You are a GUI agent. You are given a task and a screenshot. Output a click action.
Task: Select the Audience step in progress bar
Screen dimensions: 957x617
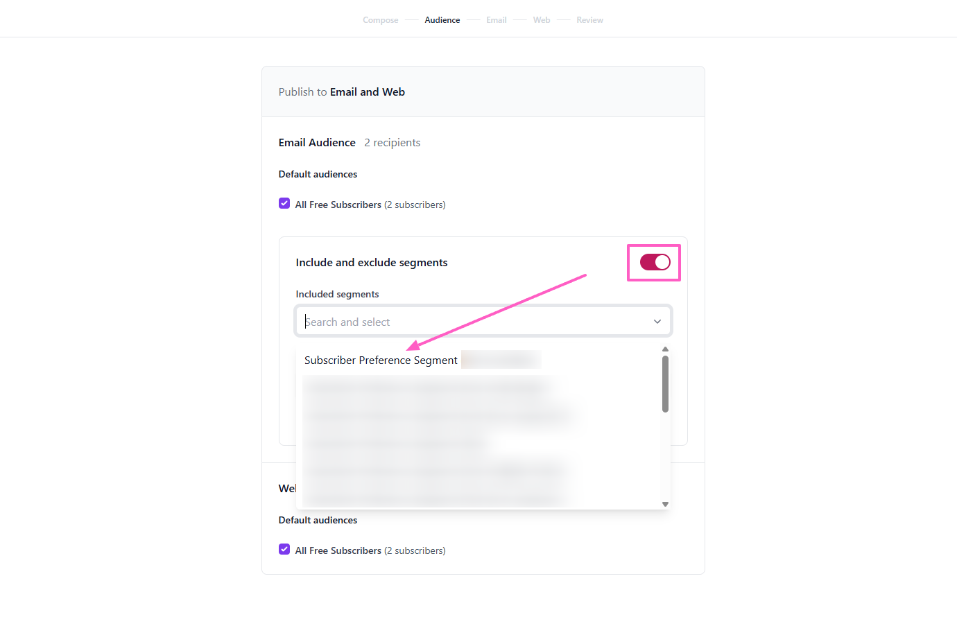point(442,20)
